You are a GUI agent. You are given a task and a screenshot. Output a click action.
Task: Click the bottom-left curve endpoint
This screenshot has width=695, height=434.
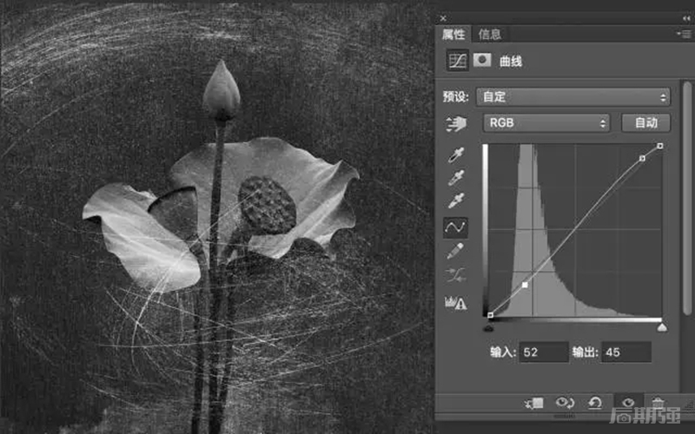(490, 315)
